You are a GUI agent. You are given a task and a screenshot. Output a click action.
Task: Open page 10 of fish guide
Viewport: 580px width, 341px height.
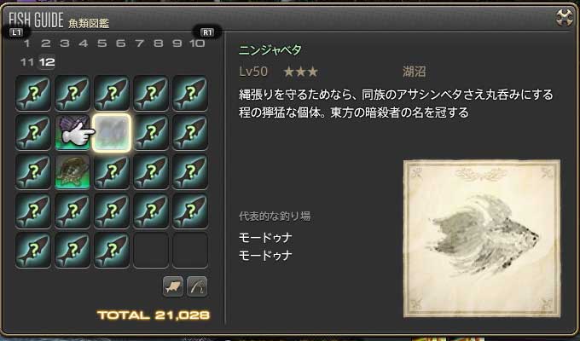(197, 43)
